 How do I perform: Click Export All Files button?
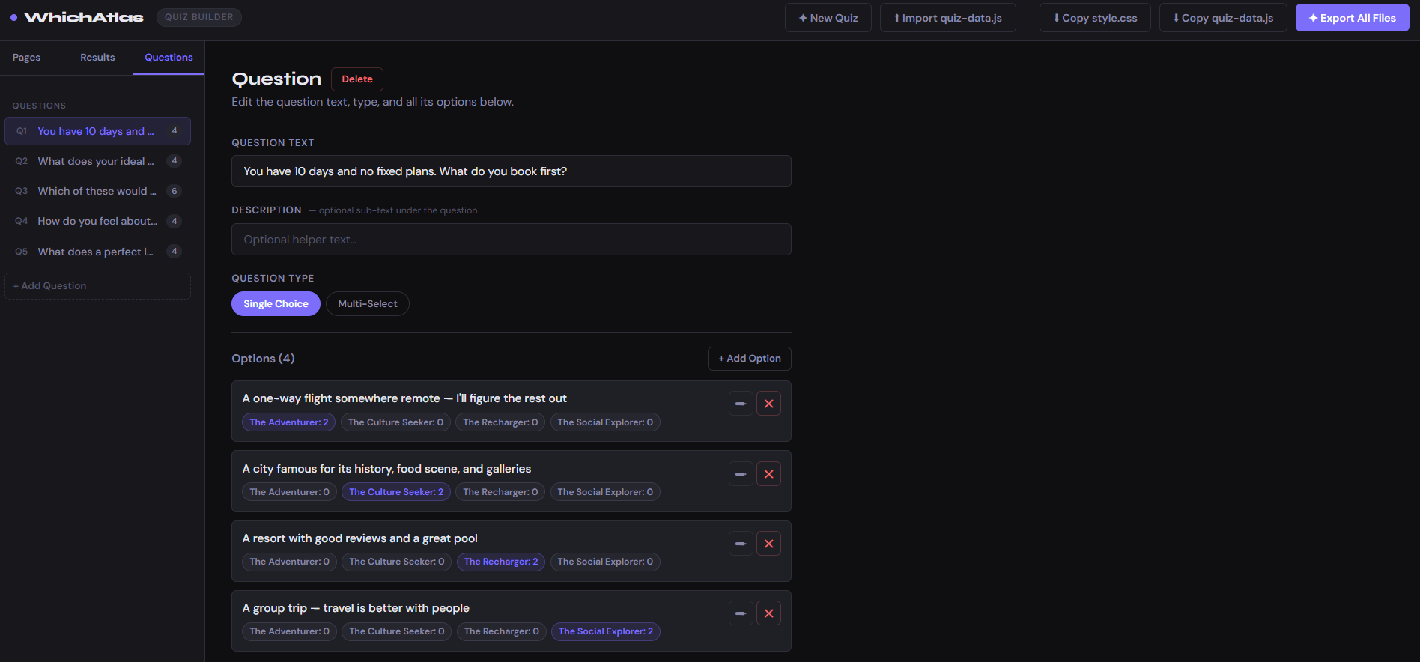(1352, 18)
